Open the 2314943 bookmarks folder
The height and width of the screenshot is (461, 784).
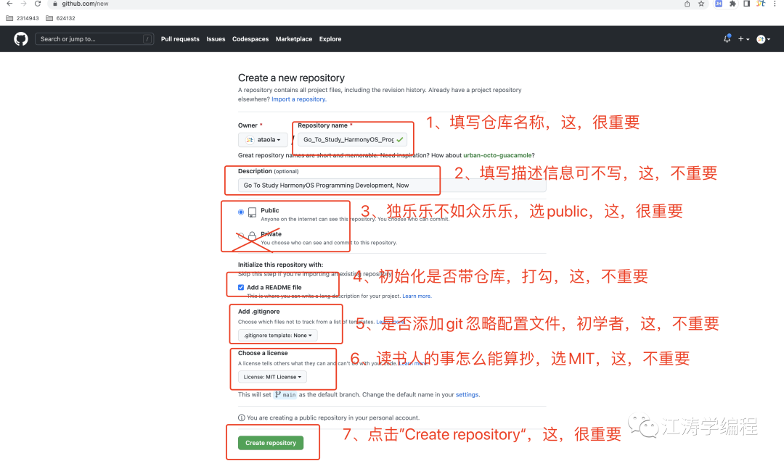click(23, 18)
